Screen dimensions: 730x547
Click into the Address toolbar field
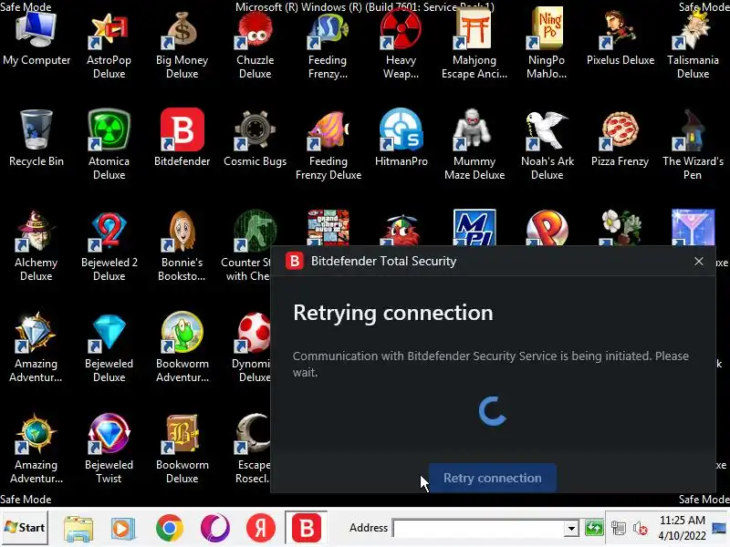pos(478,528)
